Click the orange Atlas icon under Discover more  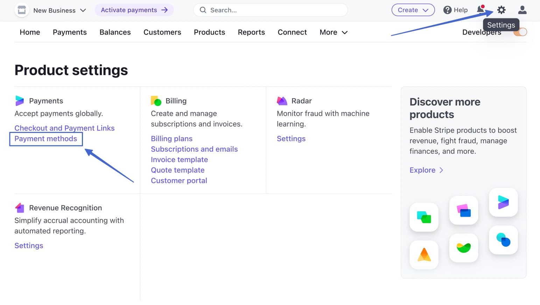pyautogui.click(x=424, y=255)
